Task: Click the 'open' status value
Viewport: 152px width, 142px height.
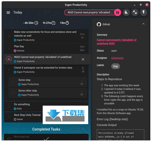Action: (x=114, y=51)
